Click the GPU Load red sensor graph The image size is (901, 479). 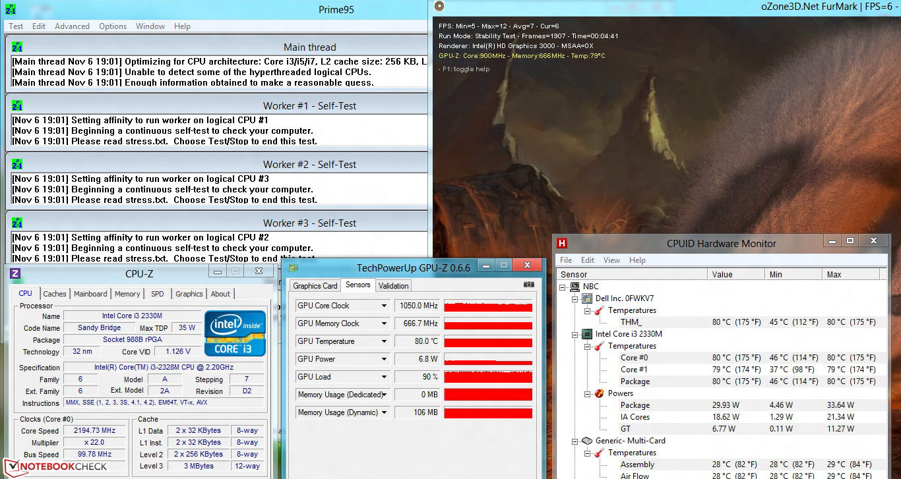click(488, 377)
